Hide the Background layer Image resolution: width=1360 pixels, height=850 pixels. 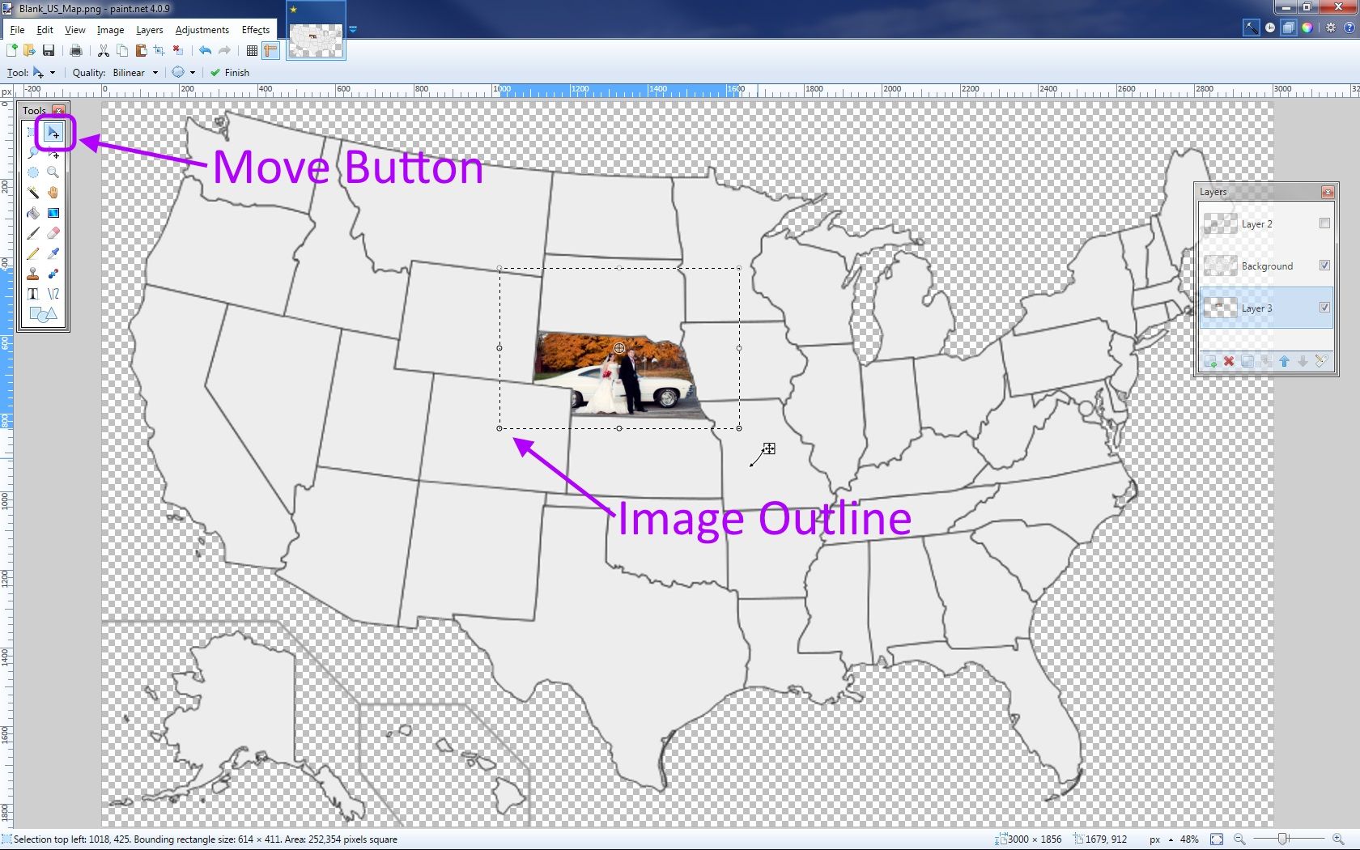click(x=1325, y=265)
